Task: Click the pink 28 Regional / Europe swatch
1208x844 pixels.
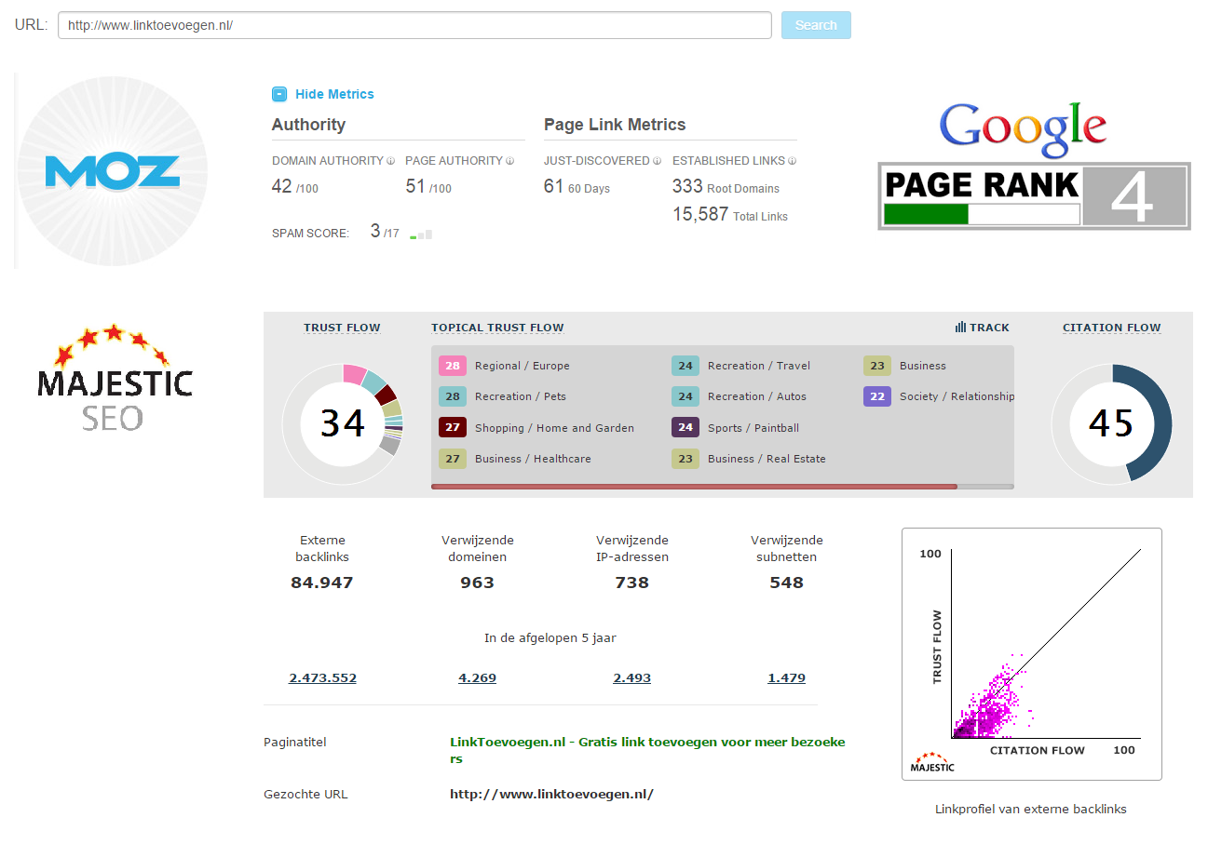Action: coord(453,366)
